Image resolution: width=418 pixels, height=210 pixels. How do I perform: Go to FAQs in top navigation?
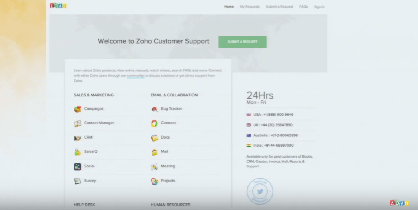(x=303, y=7)
